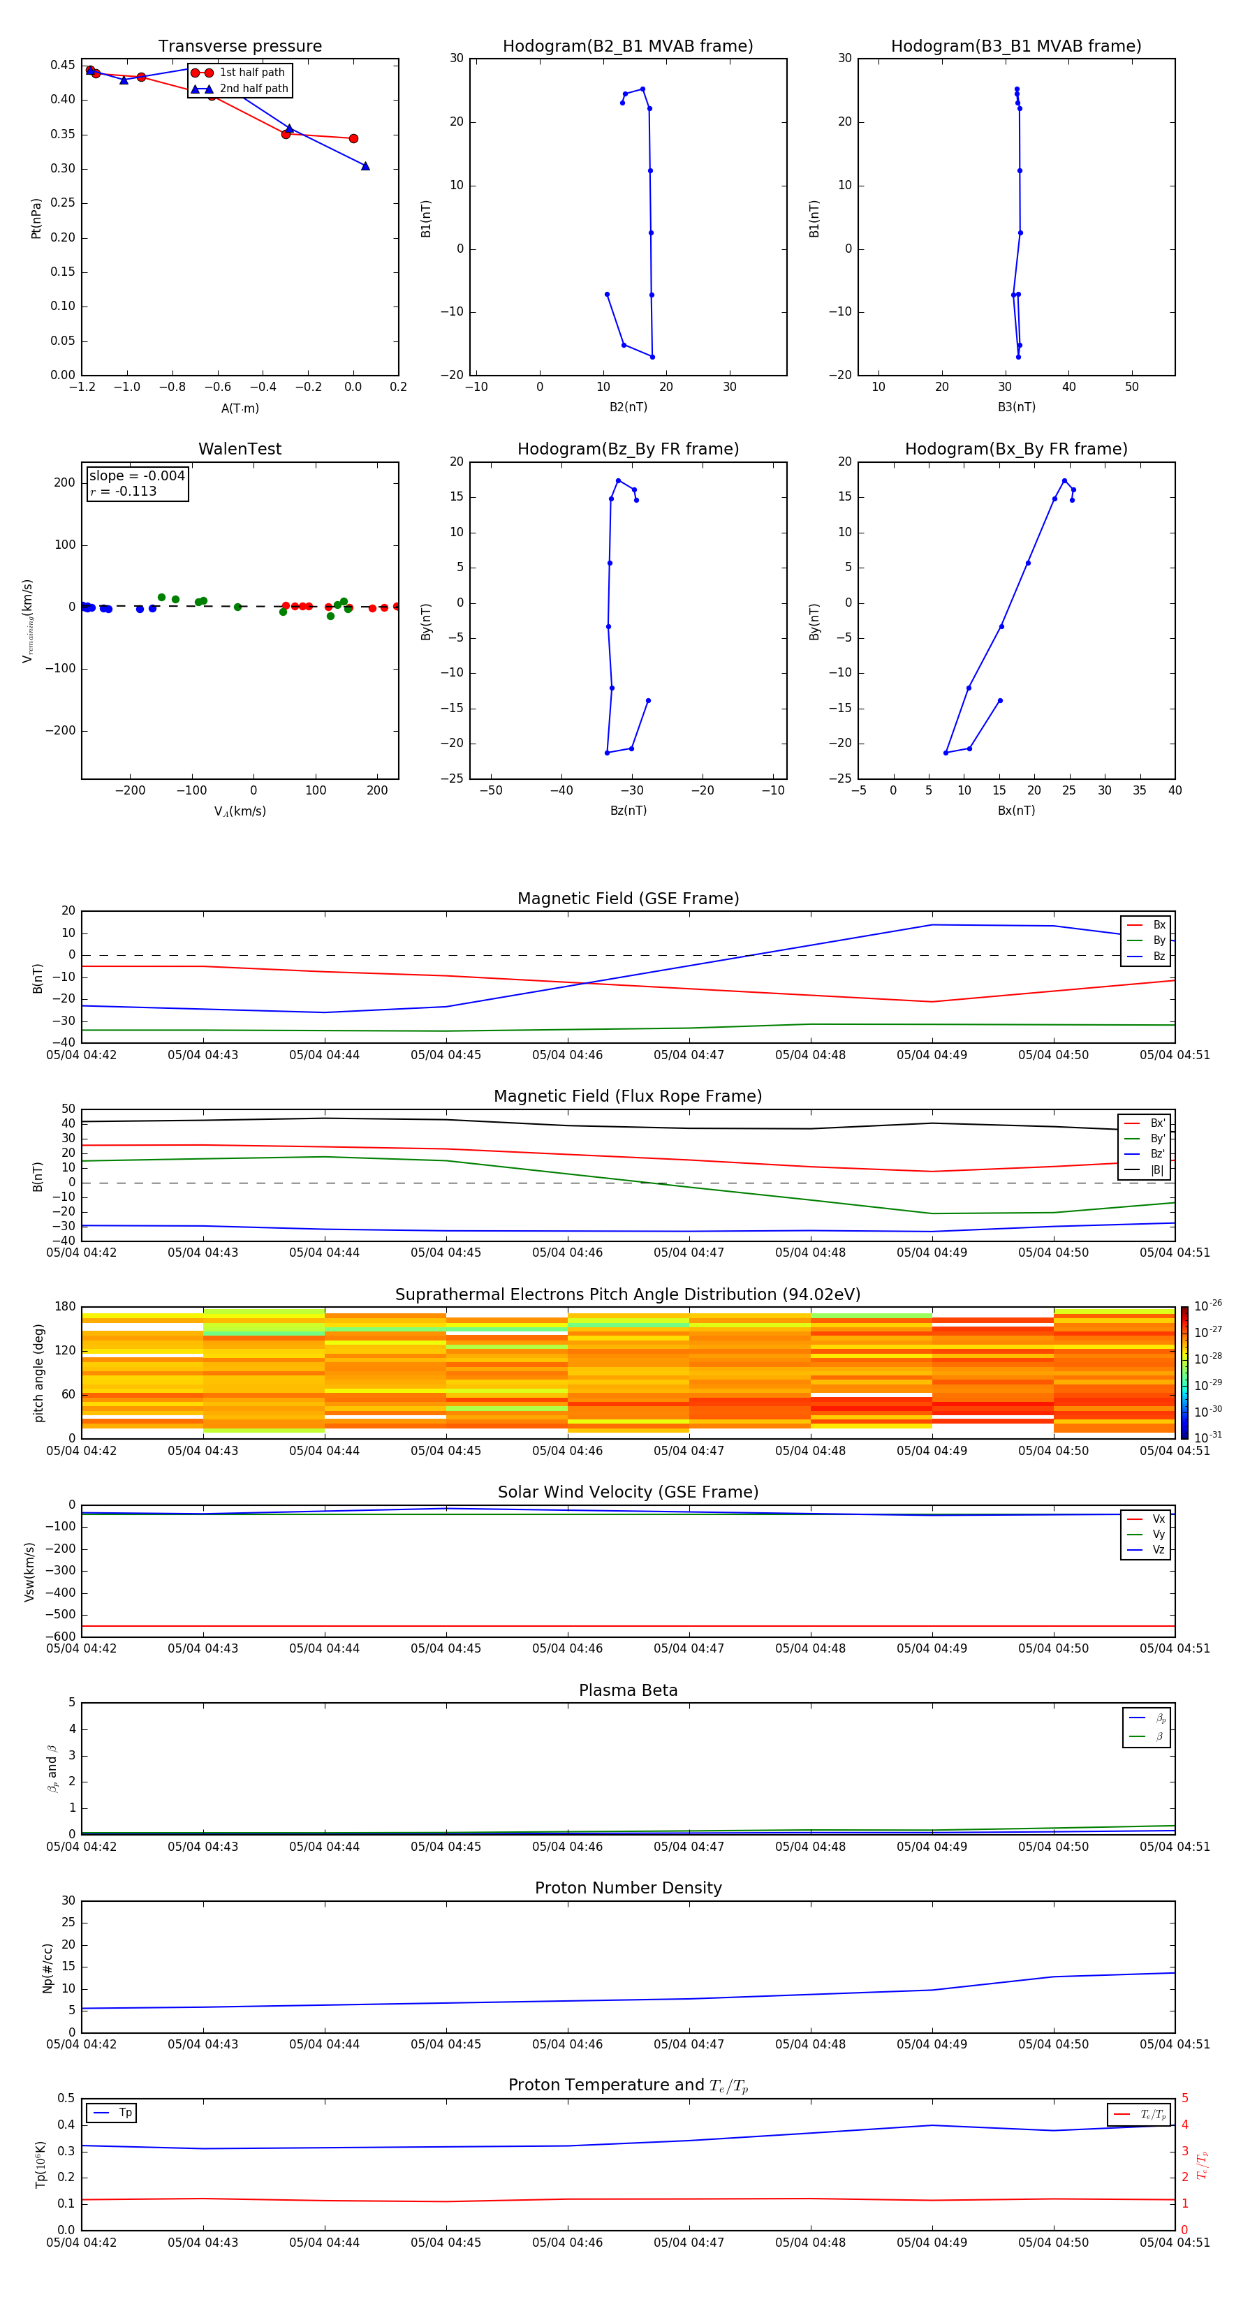Click the "Plasma Beta" panel title

coord(628,1691)
